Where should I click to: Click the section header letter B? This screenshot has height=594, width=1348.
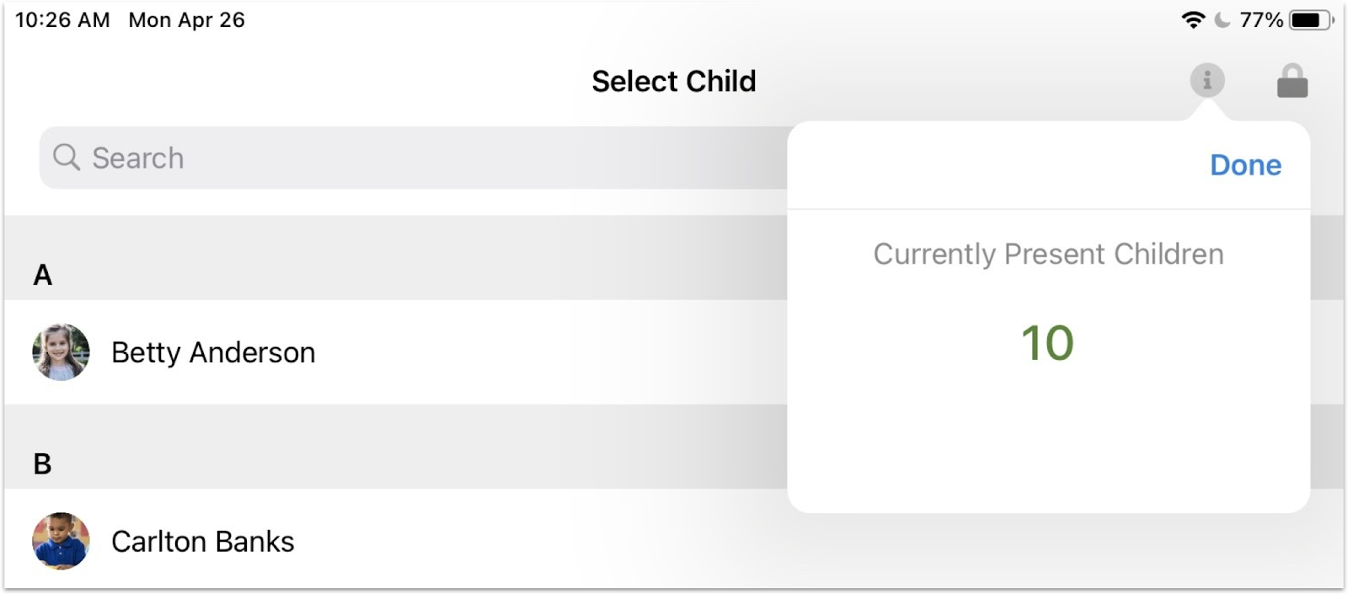[42, 463]
